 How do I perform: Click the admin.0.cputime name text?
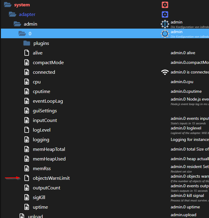click(186, 92)
